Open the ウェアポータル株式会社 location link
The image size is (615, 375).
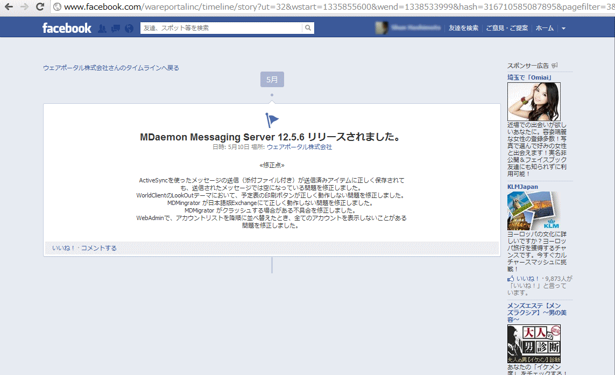(x=299, y=147)
